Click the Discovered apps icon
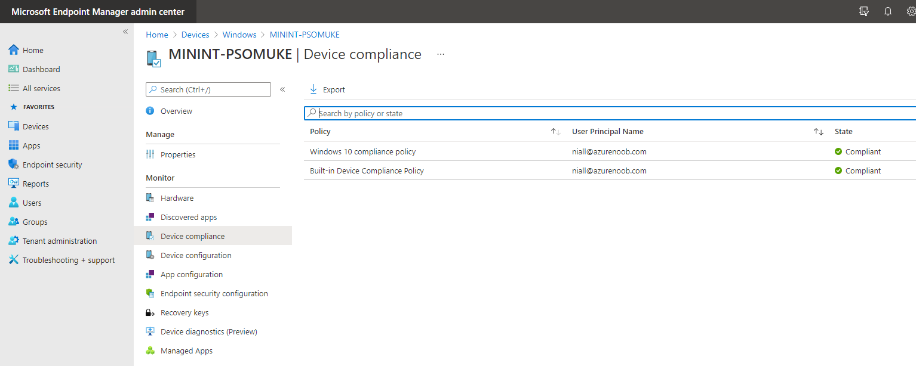This screenshot has height=366, width=916. (150, 217)
